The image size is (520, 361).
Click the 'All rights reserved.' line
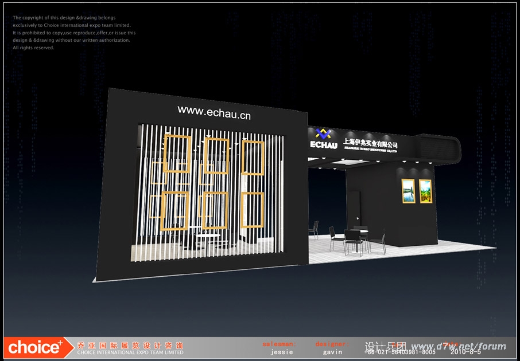click(33, 48)
